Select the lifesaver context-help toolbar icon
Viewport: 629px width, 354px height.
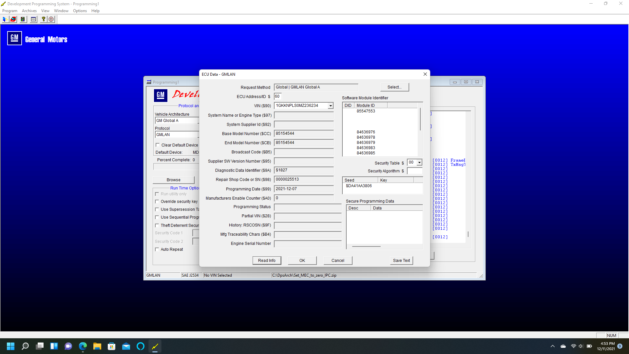51,19
